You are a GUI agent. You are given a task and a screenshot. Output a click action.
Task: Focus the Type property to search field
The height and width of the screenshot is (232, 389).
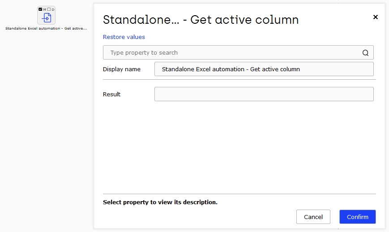coord(238,52)
